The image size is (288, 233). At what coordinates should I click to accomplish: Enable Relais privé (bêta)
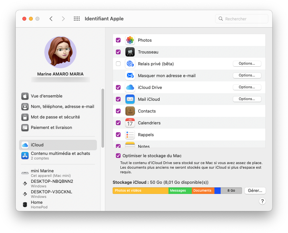tap(118, 63)
